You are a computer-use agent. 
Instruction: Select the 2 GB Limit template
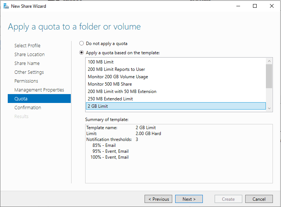[x=98, y=106]
